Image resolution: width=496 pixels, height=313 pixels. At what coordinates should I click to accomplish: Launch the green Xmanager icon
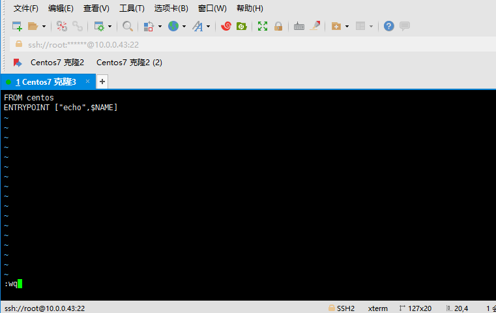[241, 26]
